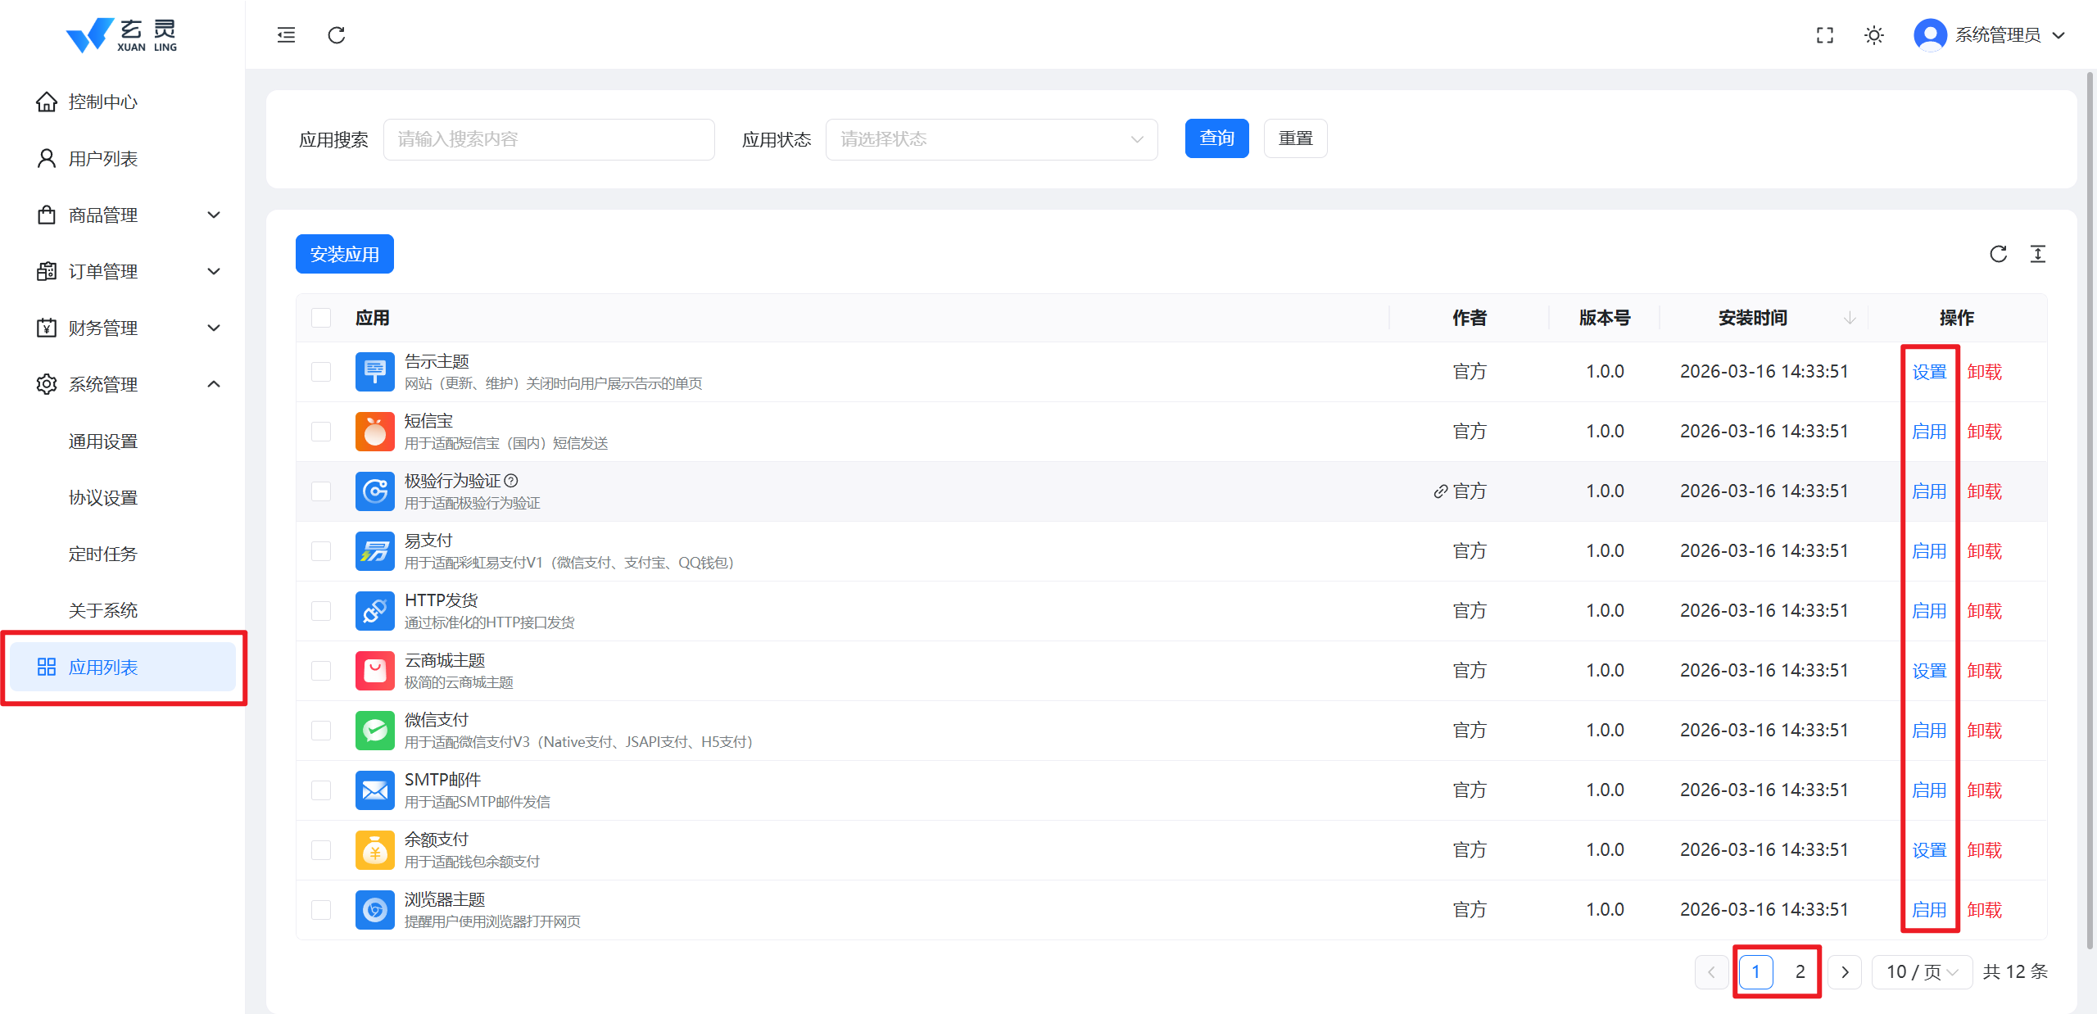Toggle fullscreen mode icon

click(x=1824, y=35)
